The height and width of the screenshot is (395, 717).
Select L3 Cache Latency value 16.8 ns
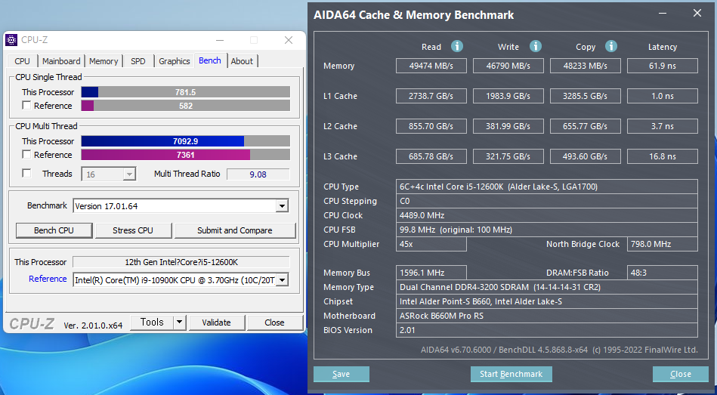click(663, 156)
